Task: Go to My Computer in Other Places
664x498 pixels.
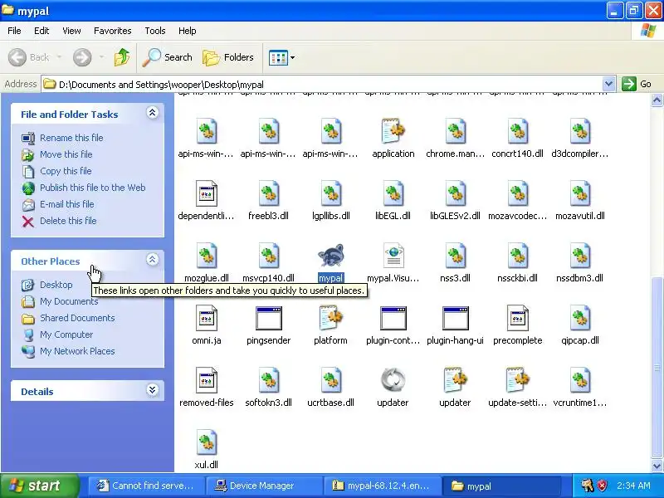Action: pyautogui.click(x=66, y=334)
